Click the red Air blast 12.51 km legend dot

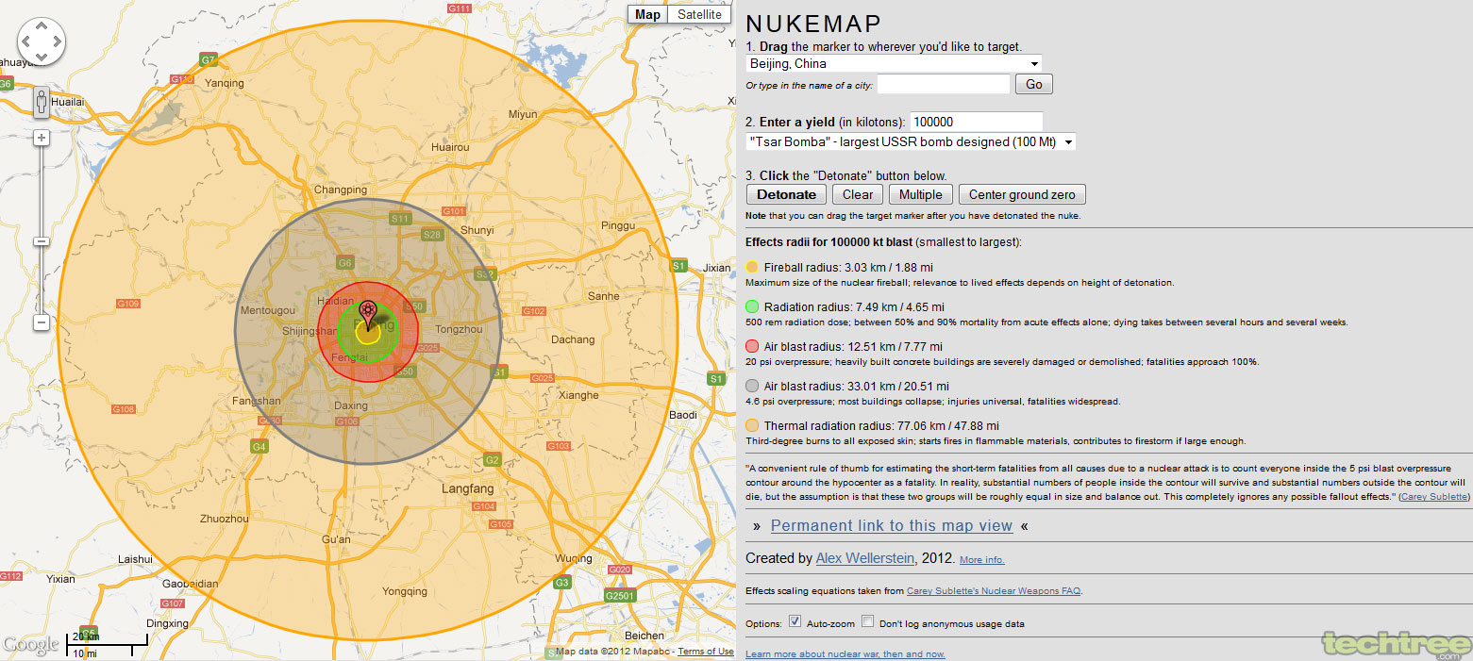(x=752, y=346)
